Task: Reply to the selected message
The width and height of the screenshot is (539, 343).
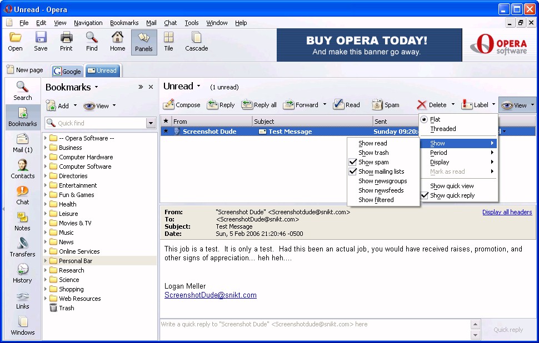Action: click(221, 105)
